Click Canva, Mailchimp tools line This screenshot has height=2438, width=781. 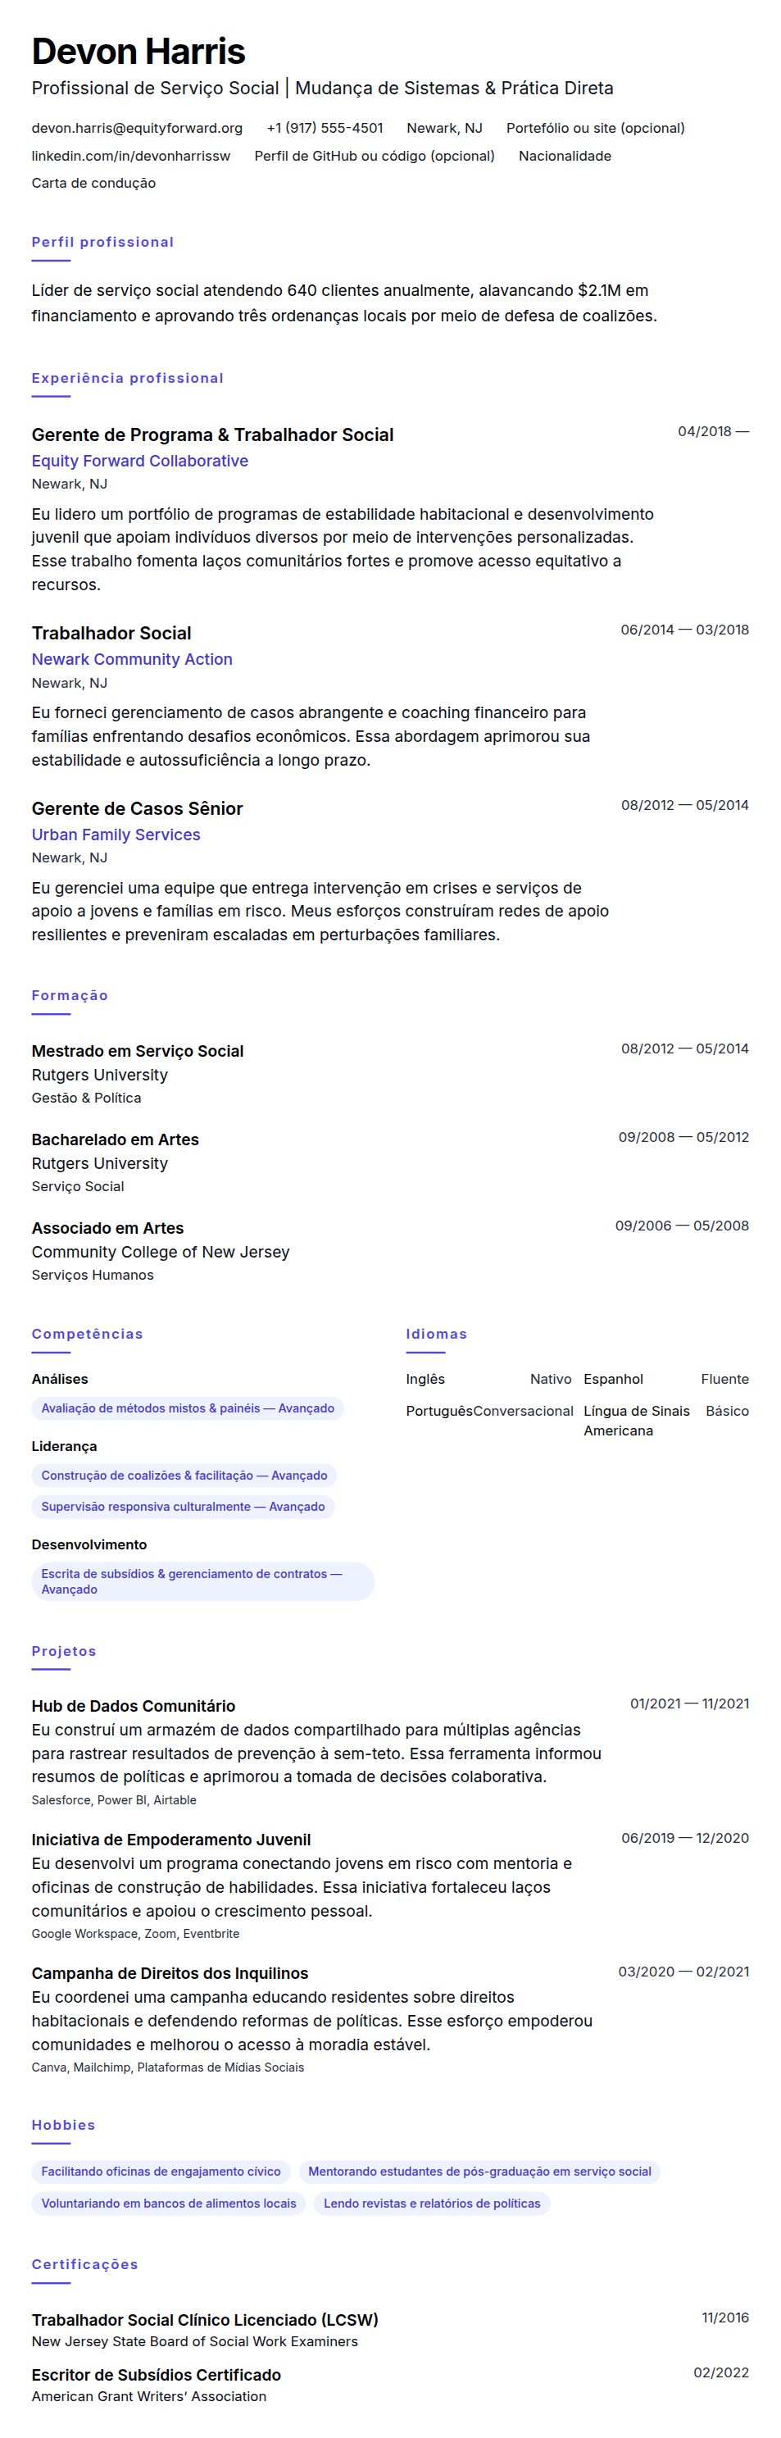click(x=167, y=2067)
